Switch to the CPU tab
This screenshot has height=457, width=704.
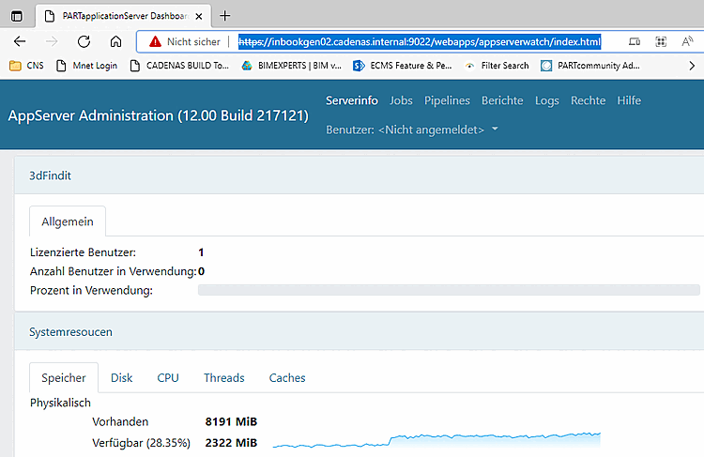[x=168, y=378]
